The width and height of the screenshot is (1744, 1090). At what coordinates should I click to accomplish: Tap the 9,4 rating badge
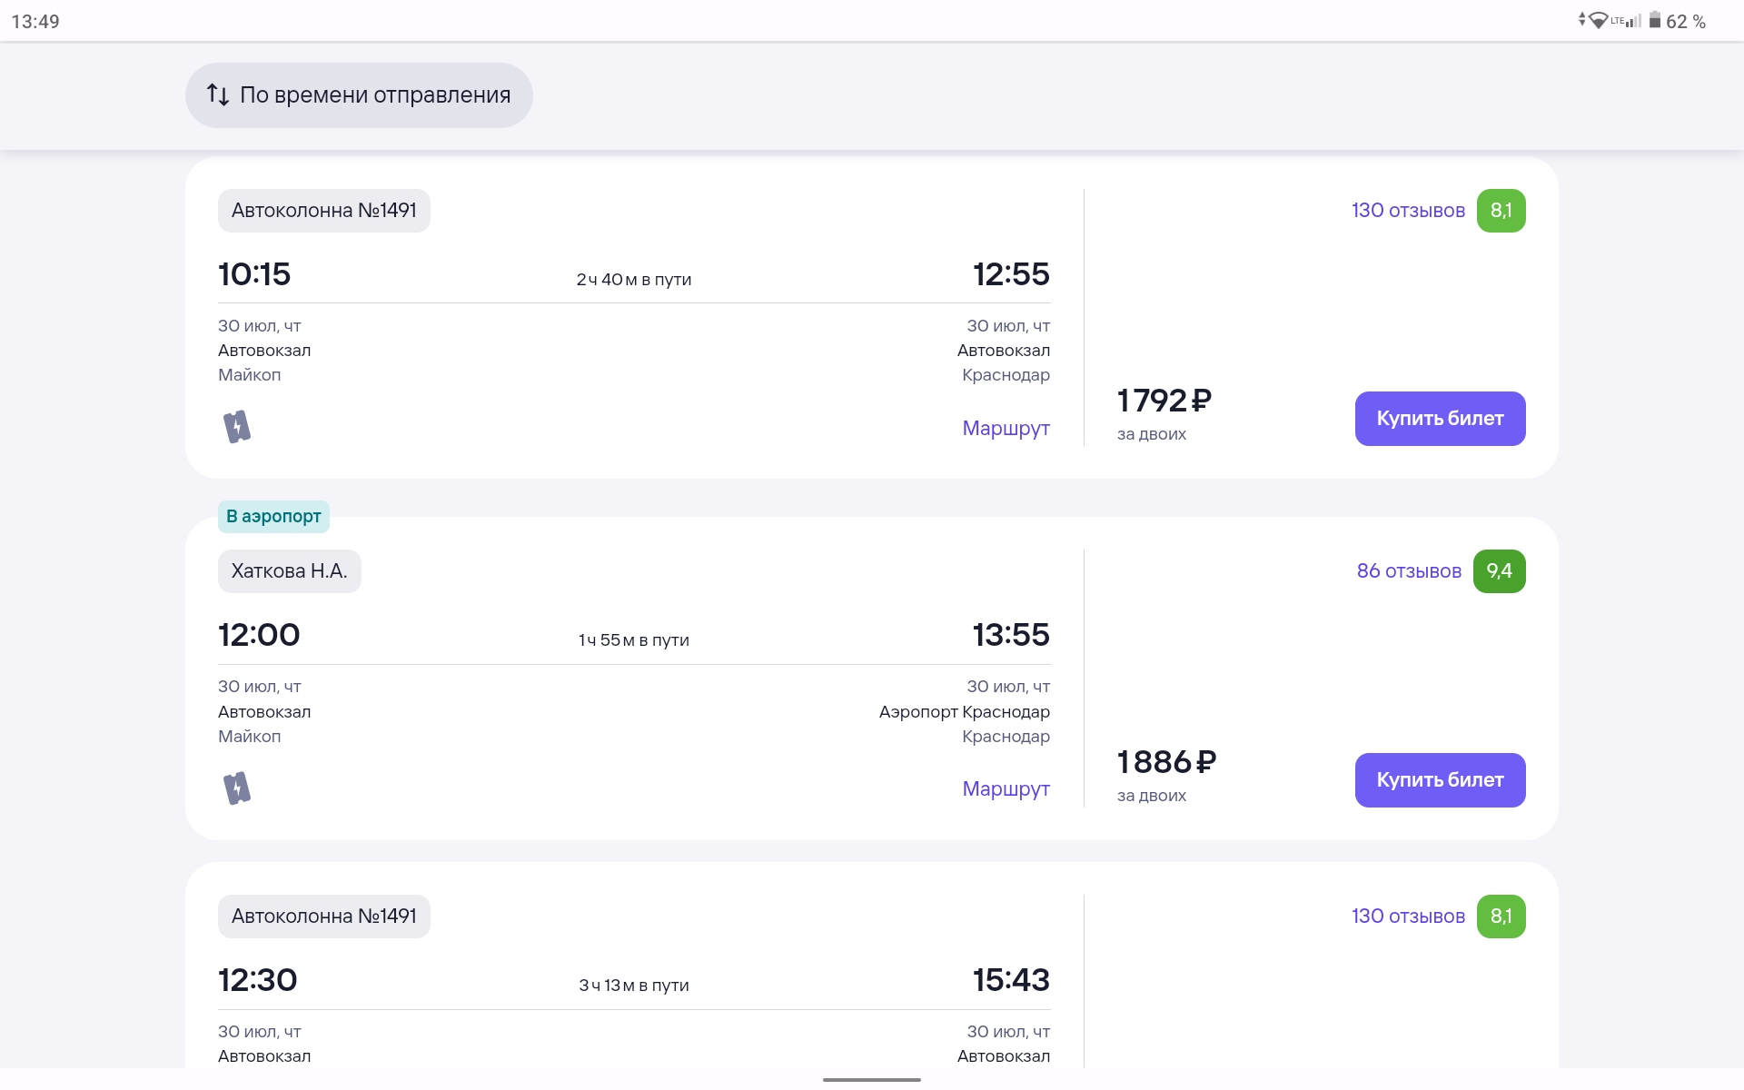tap(1499, 571)
